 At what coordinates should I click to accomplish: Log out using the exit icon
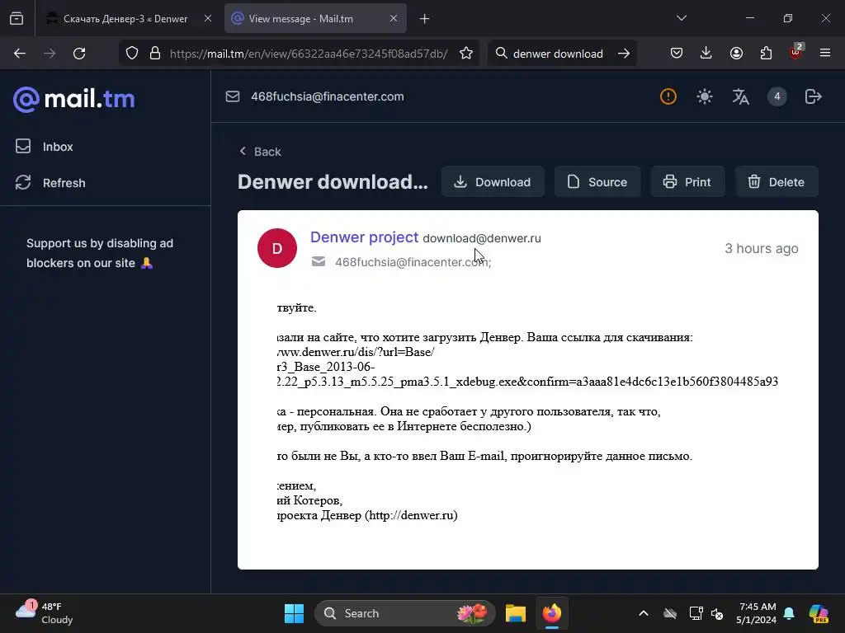[813, 96]
